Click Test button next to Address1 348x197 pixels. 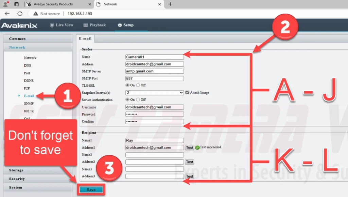pyautogui.click(x=189, y=147)
